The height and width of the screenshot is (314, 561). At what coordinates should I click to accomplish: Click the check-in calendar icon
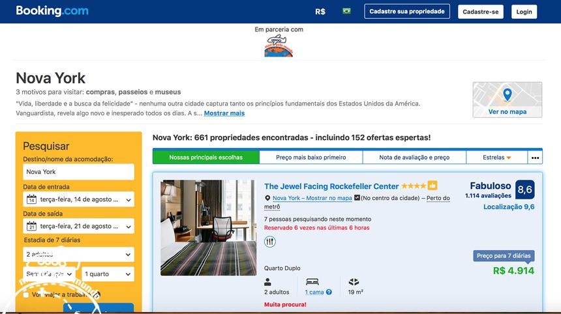(31, 199)
